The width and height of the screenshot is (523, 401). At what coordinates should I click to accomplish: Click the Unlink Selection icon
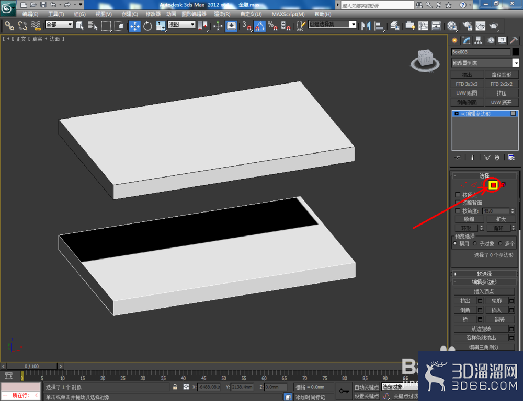(22, 26)
